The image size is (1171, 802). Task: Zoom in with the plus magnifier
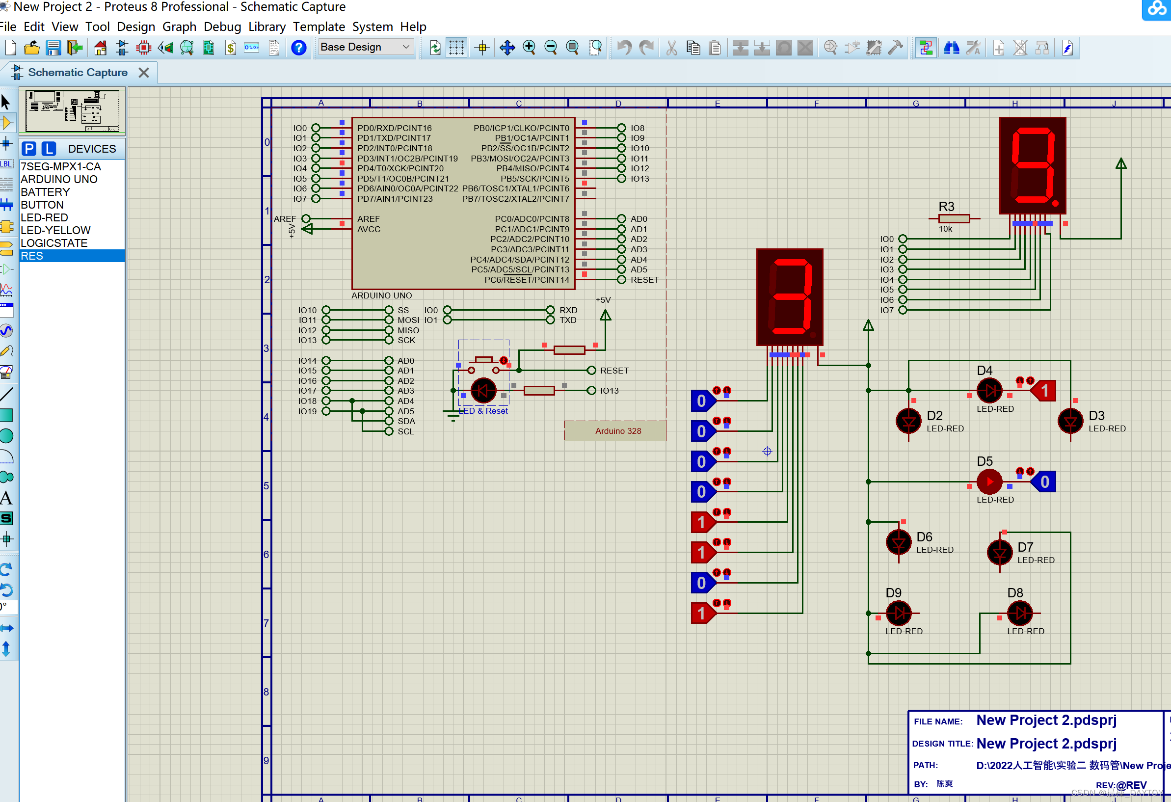point(529,48)
